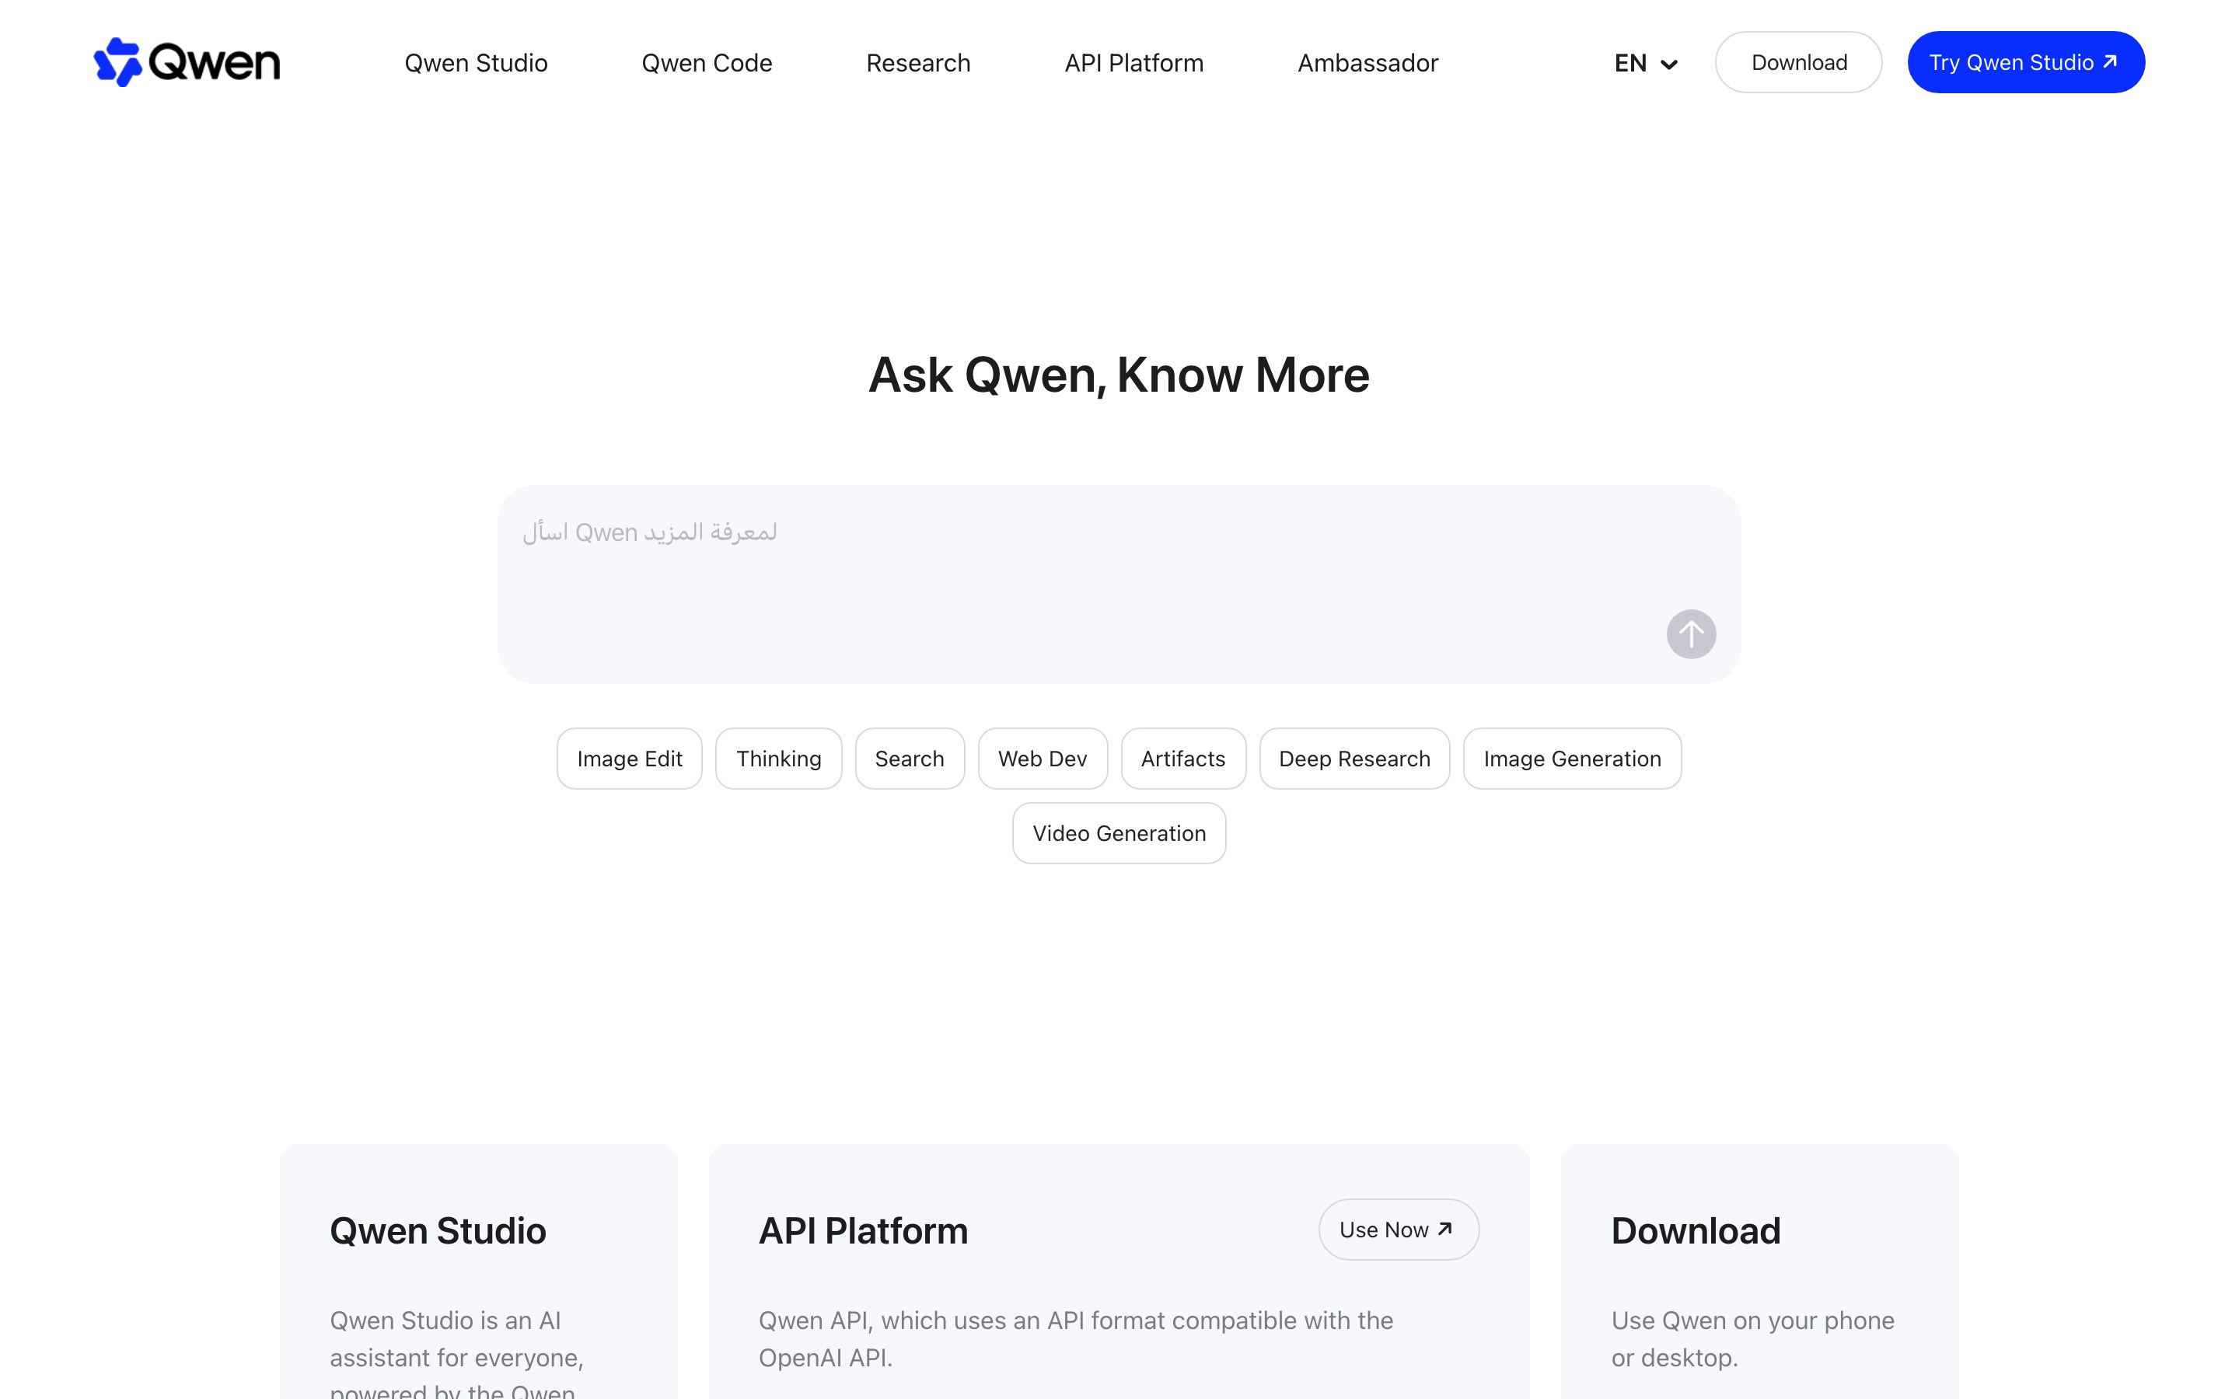Go to Qwen Code in the navigation

pyautogui.click(x=706, y=63)
